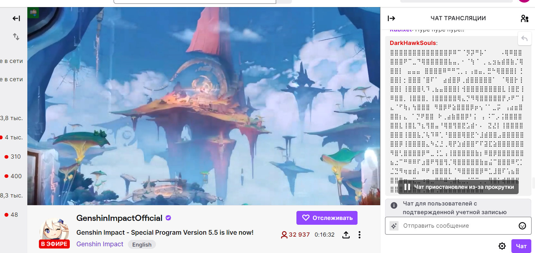The height and width of the screenshot is (253, 535).
Task: Select the English language tag
Action: [142, 244]
